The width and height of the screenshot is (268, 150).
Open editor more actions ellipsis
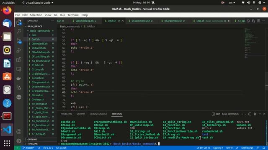coord(263,21)
